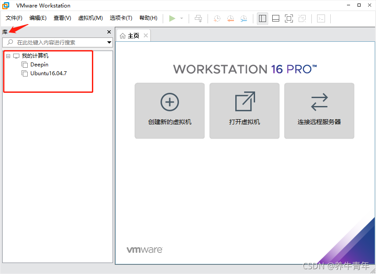Screen dimensions: 376x274
Task: Collapse the 我的计算机 tree node
Action: 8,56
